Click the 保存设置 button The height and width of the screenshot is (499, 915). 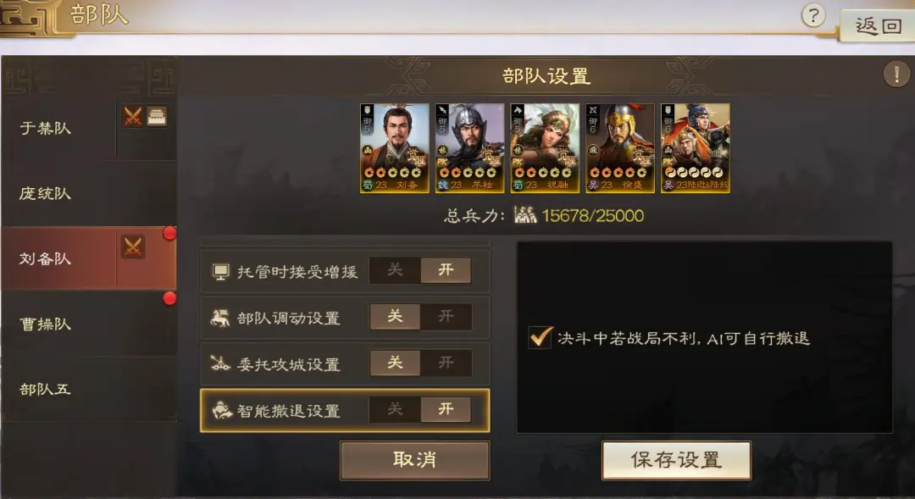676,460
